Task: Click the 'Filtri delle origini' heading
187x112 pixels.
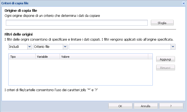Action: click(19, 34)
